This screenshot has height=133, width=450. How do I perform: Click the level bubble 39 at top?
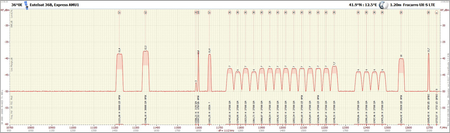click(334, 12)
